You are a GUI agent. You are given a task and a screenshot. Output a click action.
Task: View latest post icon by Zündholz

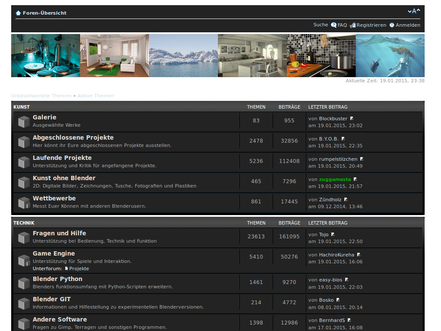tap(346, 200)
